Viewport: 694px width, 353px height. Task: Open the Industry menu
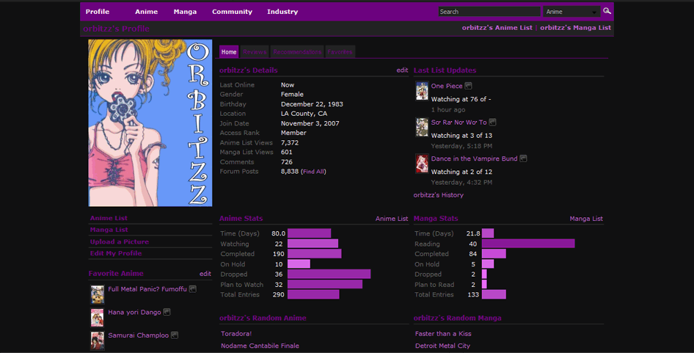(282, 12)
